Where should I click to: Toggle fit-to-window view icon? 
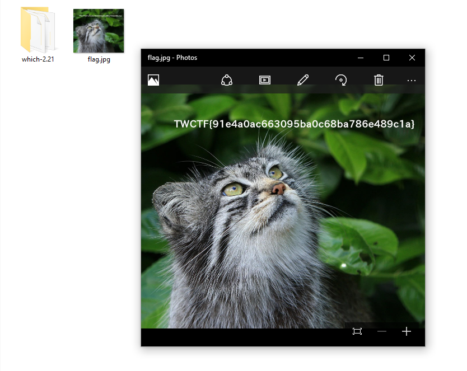coord(357,331)
